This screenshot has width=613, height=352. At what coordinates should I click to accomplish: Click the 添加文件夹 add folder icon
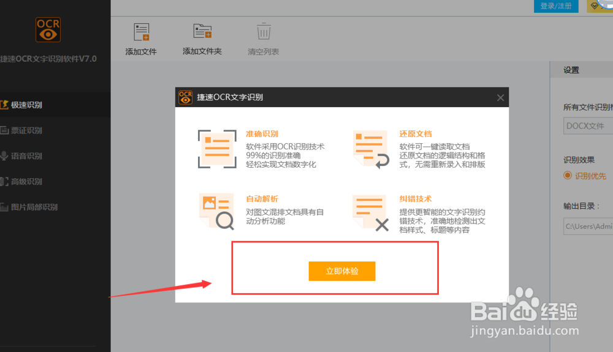[202, 31]
